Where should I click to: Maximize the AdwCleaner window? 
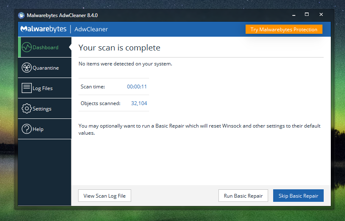(x=307, y=15)
